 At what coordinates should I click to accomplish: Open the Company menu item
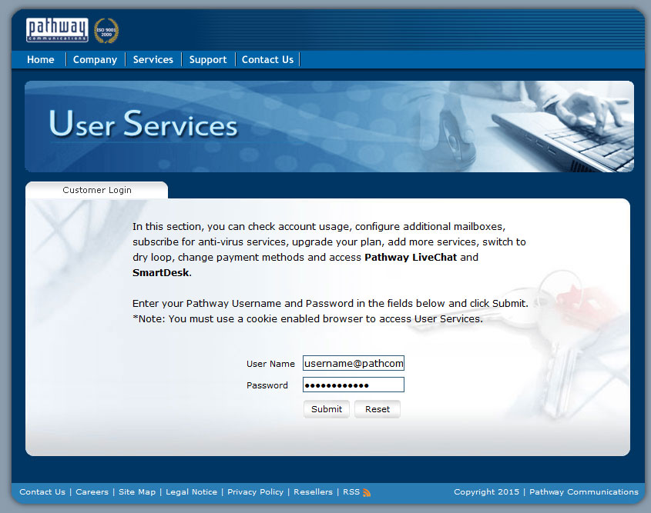click(x=95, y=60)
